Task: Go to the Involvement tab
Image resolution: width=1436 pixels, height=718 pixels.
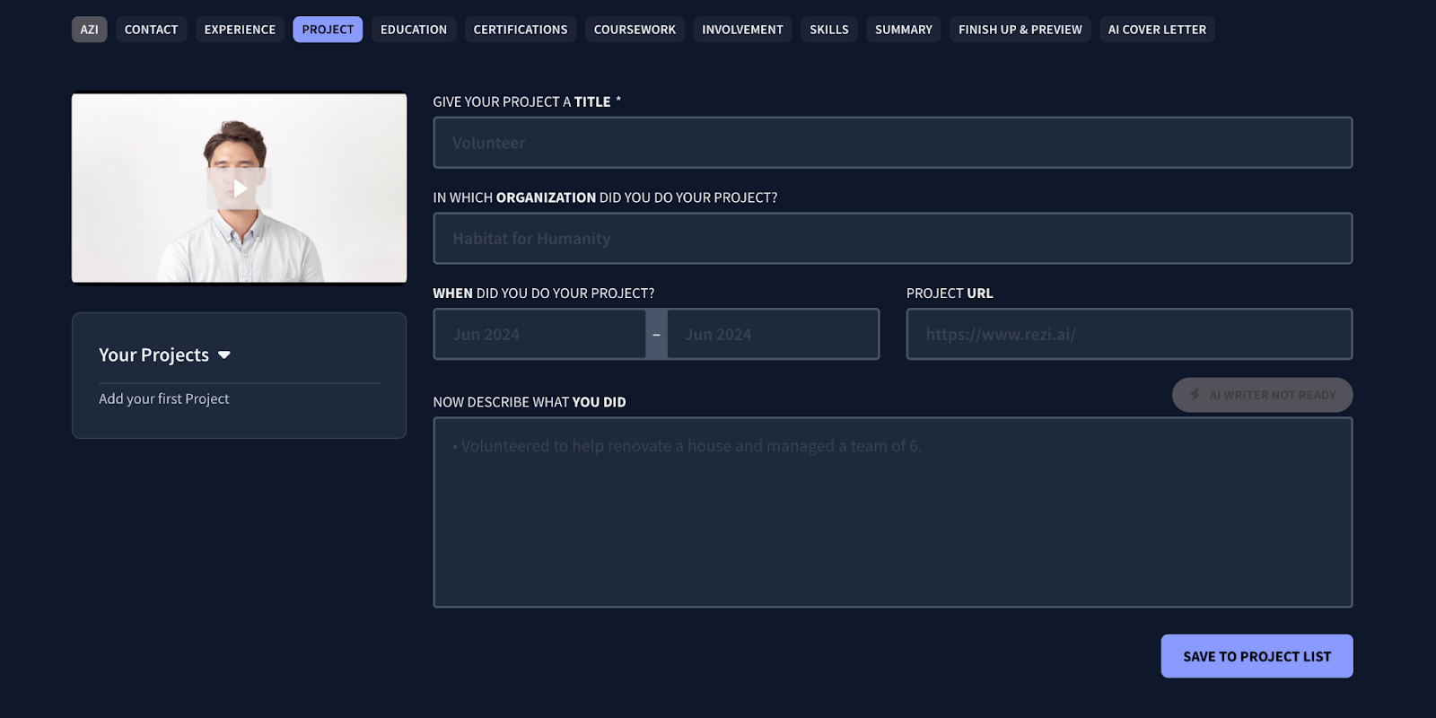Action: (742, 30)
